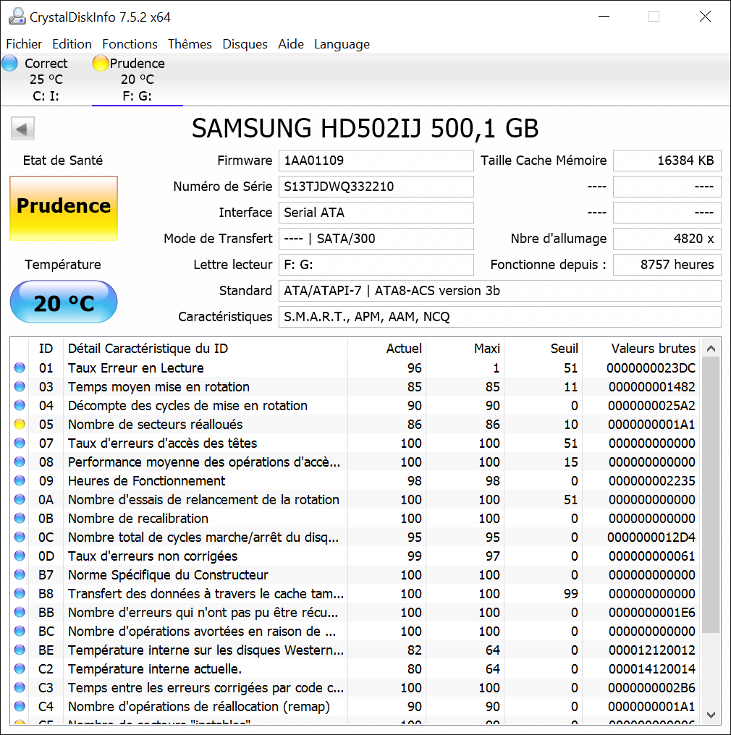Click the Interface Serial ATA field

click(376, 213)
